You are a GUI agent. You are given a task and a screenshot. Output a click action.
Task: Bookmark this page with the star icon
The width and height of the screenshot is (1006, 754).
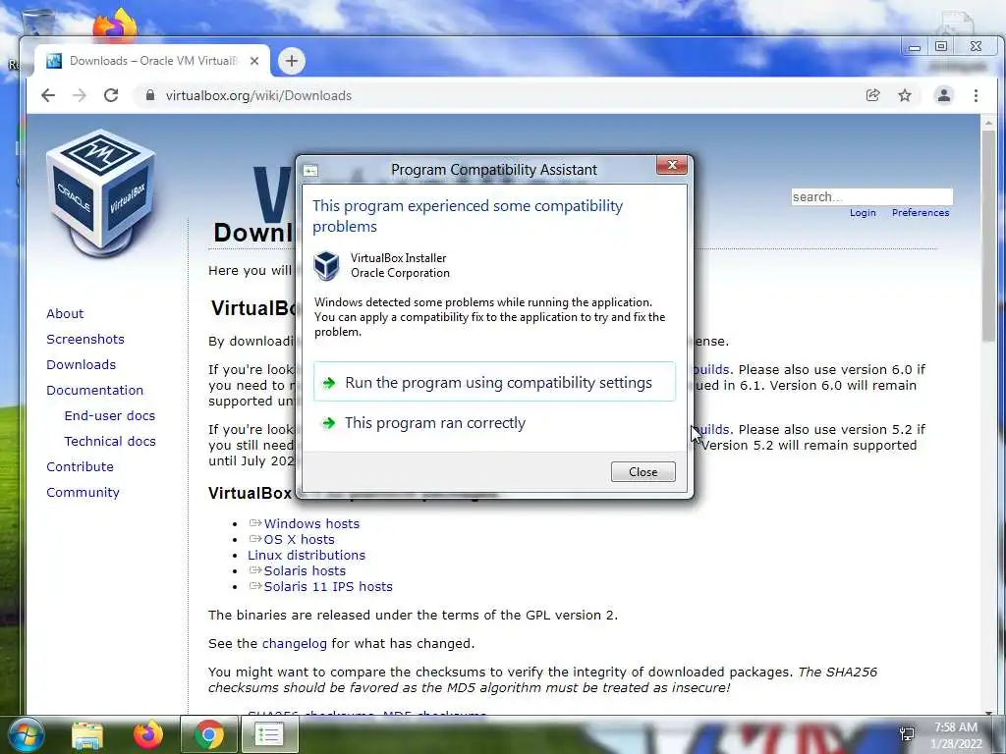905,95
